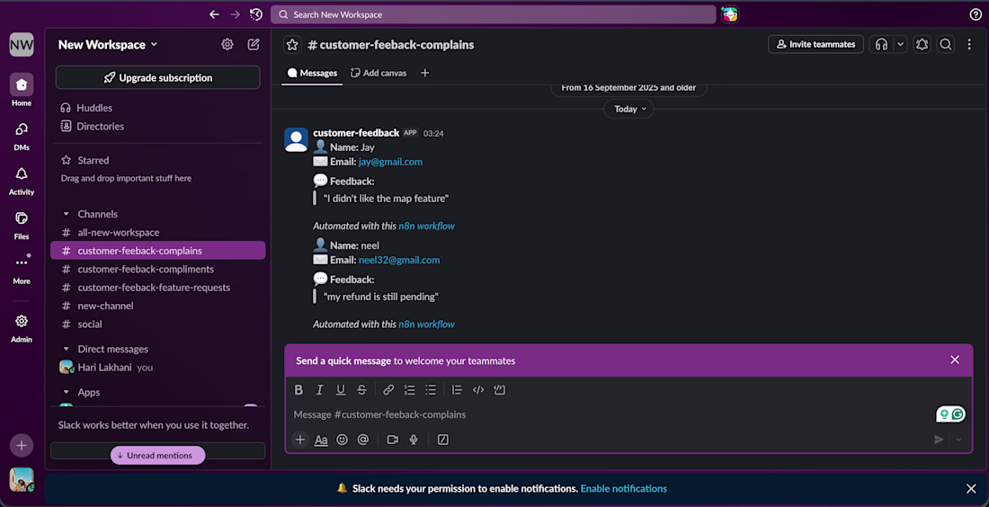Open the customer-feeback-compliments channel

pyautogui.click(x=157, y=270)
